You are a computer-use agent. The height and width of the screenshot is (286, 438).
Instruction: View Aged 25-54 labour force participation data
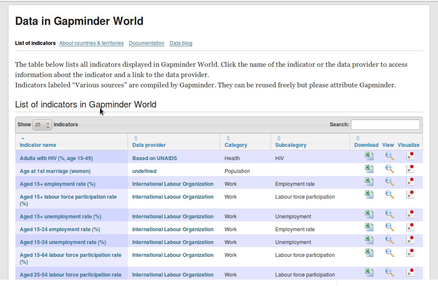click(x=389, y=273)
